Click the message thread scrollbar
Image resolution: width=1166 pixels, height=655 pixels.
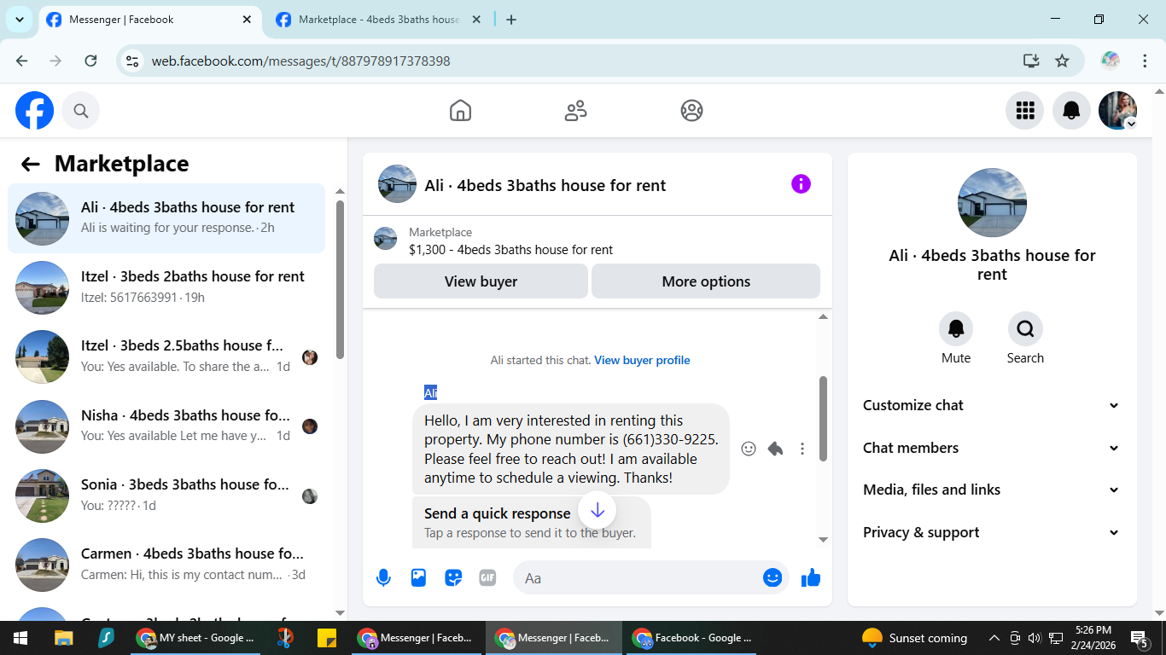coord(823,418)
